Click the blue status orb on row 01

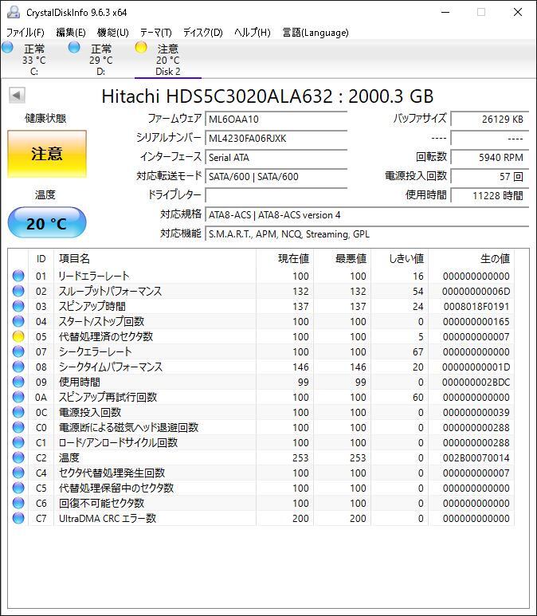(18, 276)
